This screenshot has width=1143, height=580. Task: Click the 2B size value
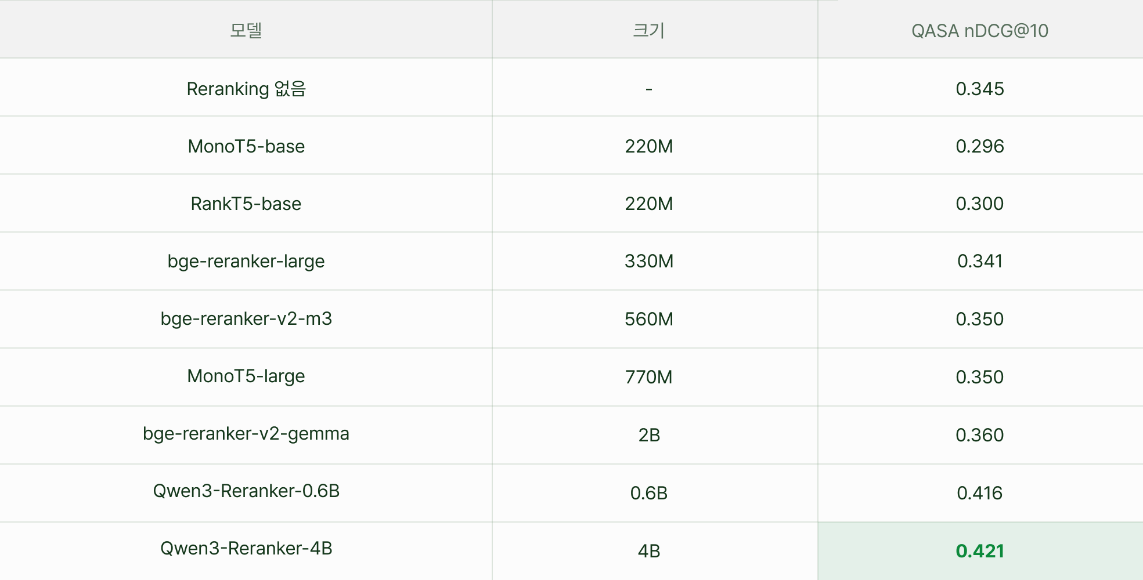(x=649, y=435)
